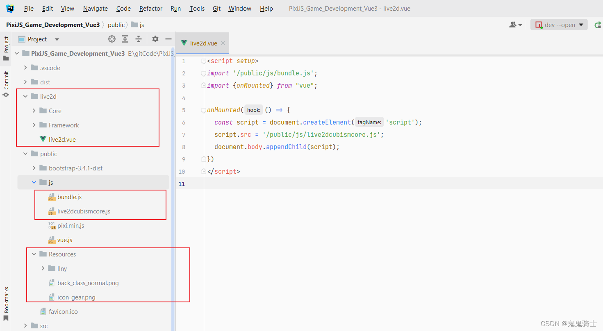603x331 pixels.
Task: Open the Bookmarks tool window sidebar tab
Action: pos(6,304)
